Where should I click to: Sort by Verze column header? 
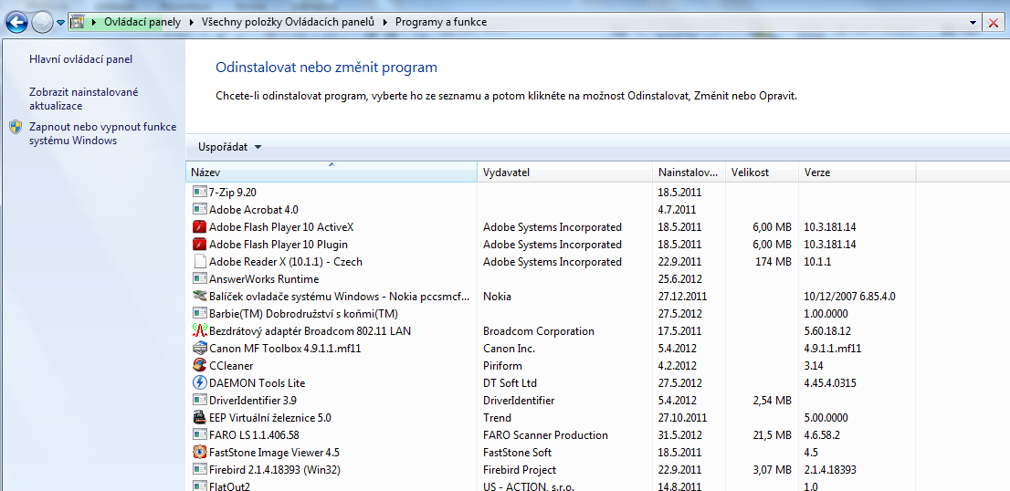point(857,172)
